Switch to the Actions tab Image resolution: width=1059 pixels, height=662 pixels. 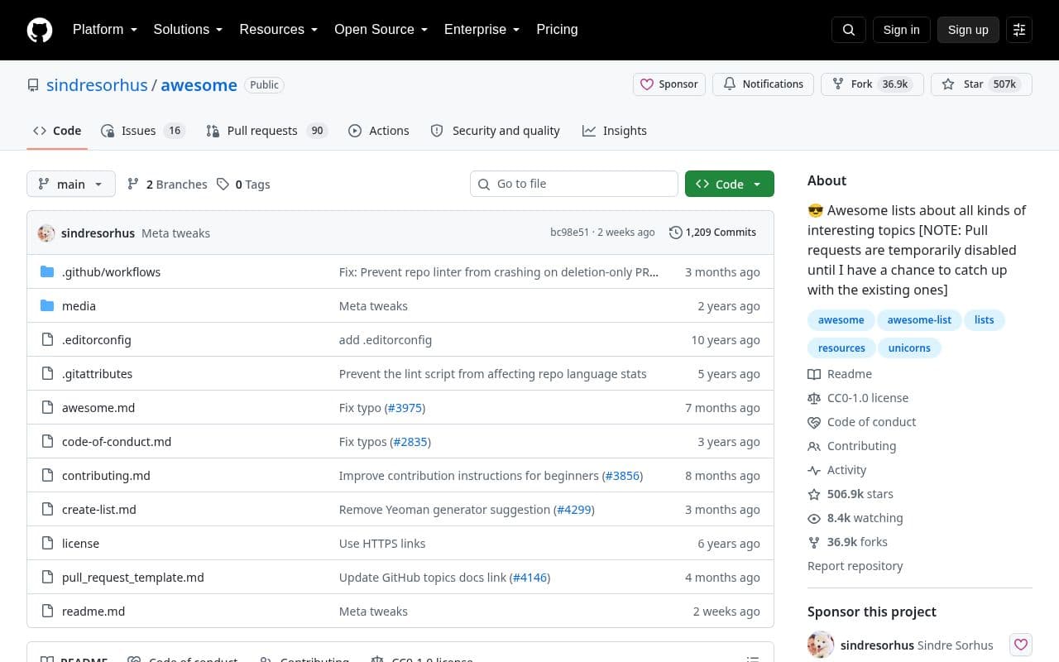click(x=379, y=131)
